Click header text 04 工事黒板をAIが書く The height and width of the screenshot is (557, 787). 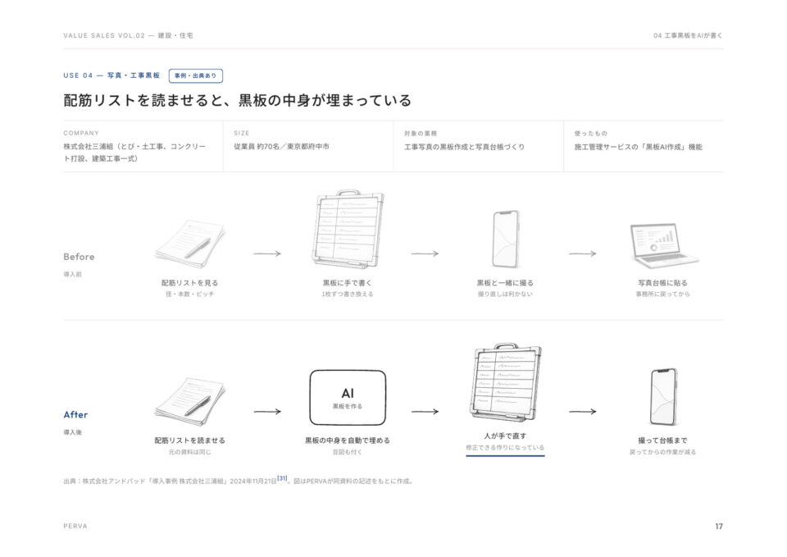(688, 35)
